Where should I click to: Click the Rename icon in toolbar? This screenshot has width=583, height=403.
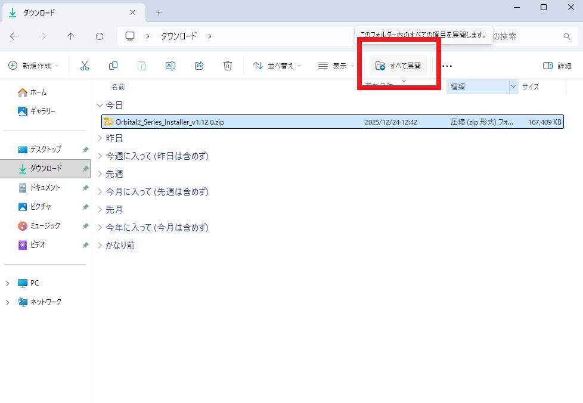(x=170, y=66)
